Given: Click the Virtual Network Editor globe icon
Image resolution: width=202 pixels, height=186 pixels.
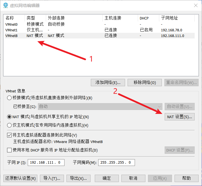Looking at the screenshot, I should (6, 5).
